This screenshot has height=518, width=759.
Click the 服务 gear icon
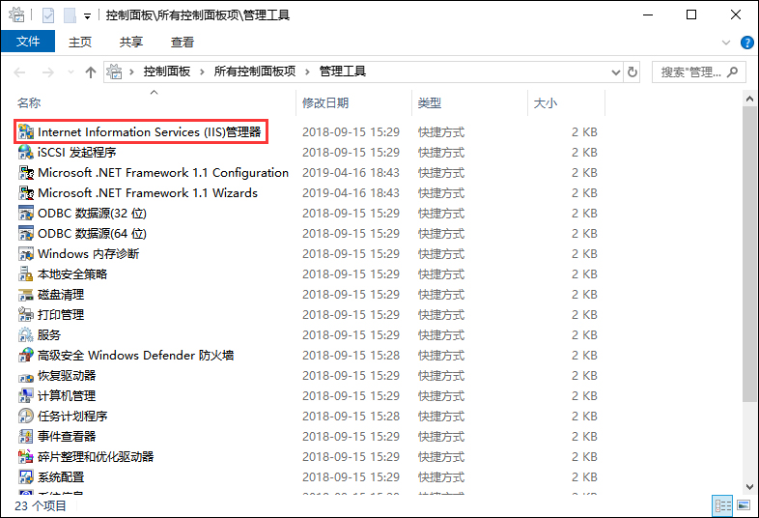tap(26, 334)
